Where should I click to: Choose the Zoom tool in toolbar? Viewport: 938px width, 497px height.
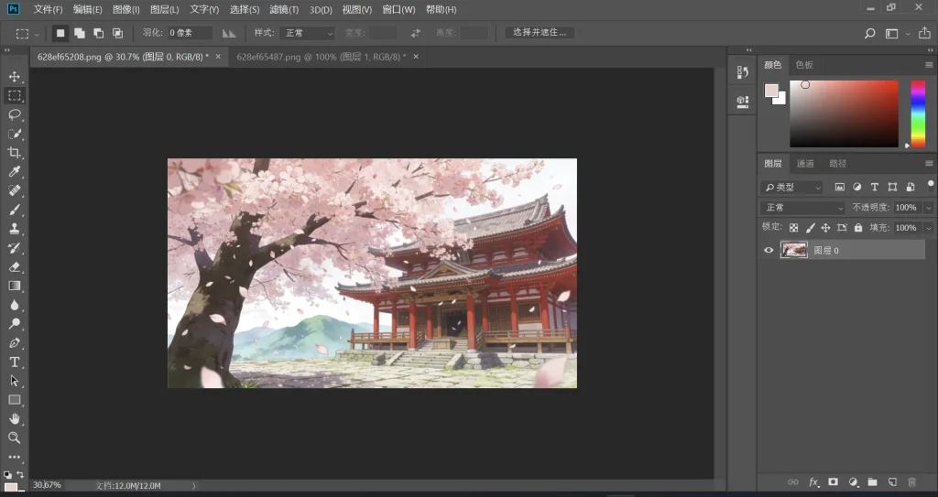[15, 438]
